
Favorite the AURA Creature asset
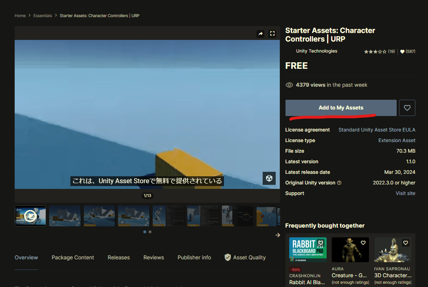363,243
